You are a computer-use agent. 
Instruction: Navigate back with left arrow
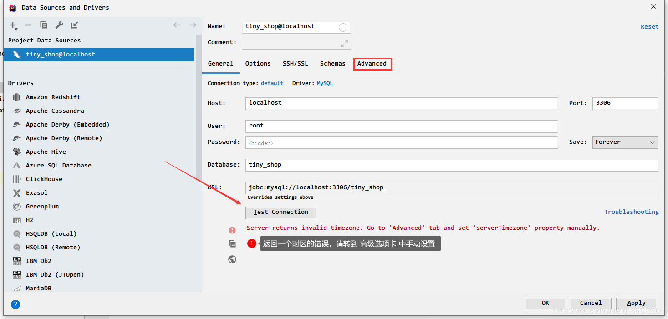177,25
